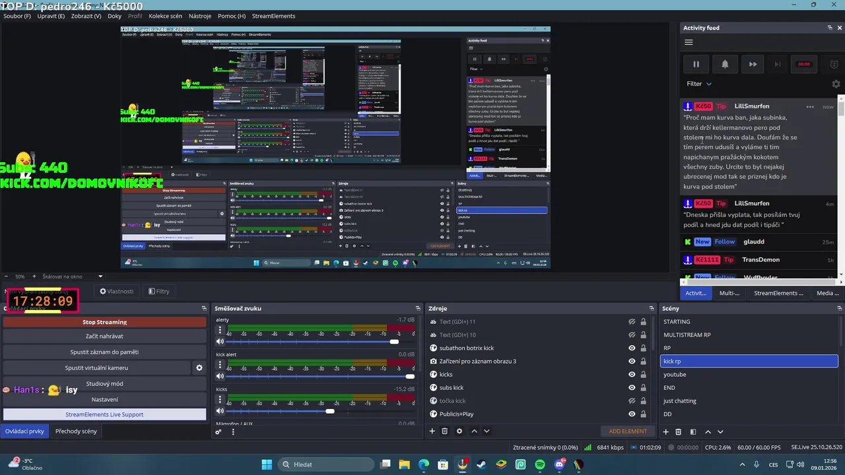Show the Text (GDI+) 10 source
This screenshot has width=845, height=475.
632,335
